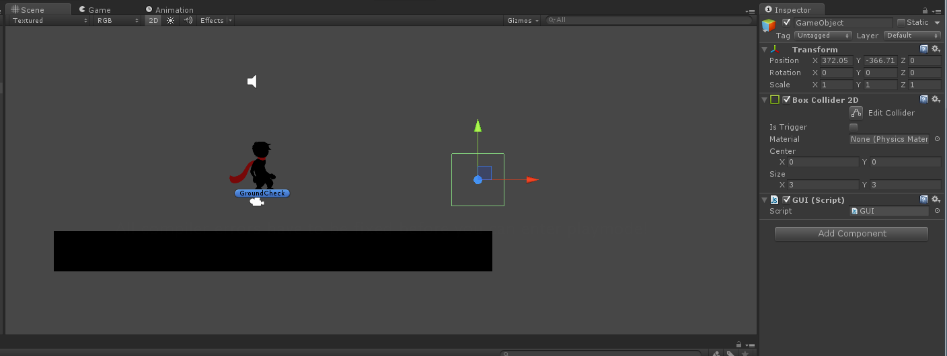Click the Scale X field
The height and width of the screenshot is (356, 947).
click(x=837, y=85)
